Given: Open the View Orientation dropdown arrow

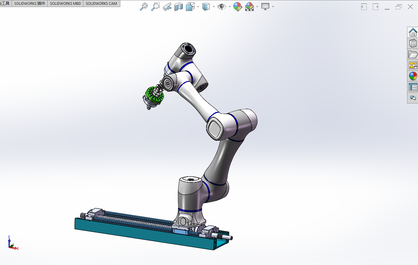Looking at the screenshot, I should 198,7.
